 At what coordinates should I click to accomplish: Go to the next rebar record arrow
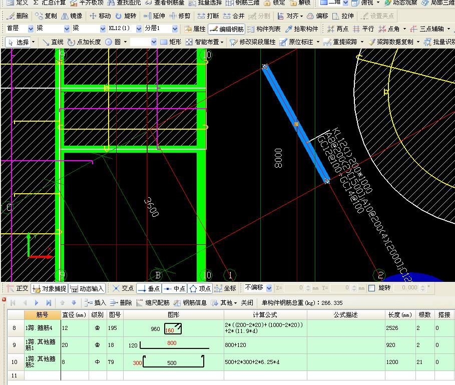(36, 303)
